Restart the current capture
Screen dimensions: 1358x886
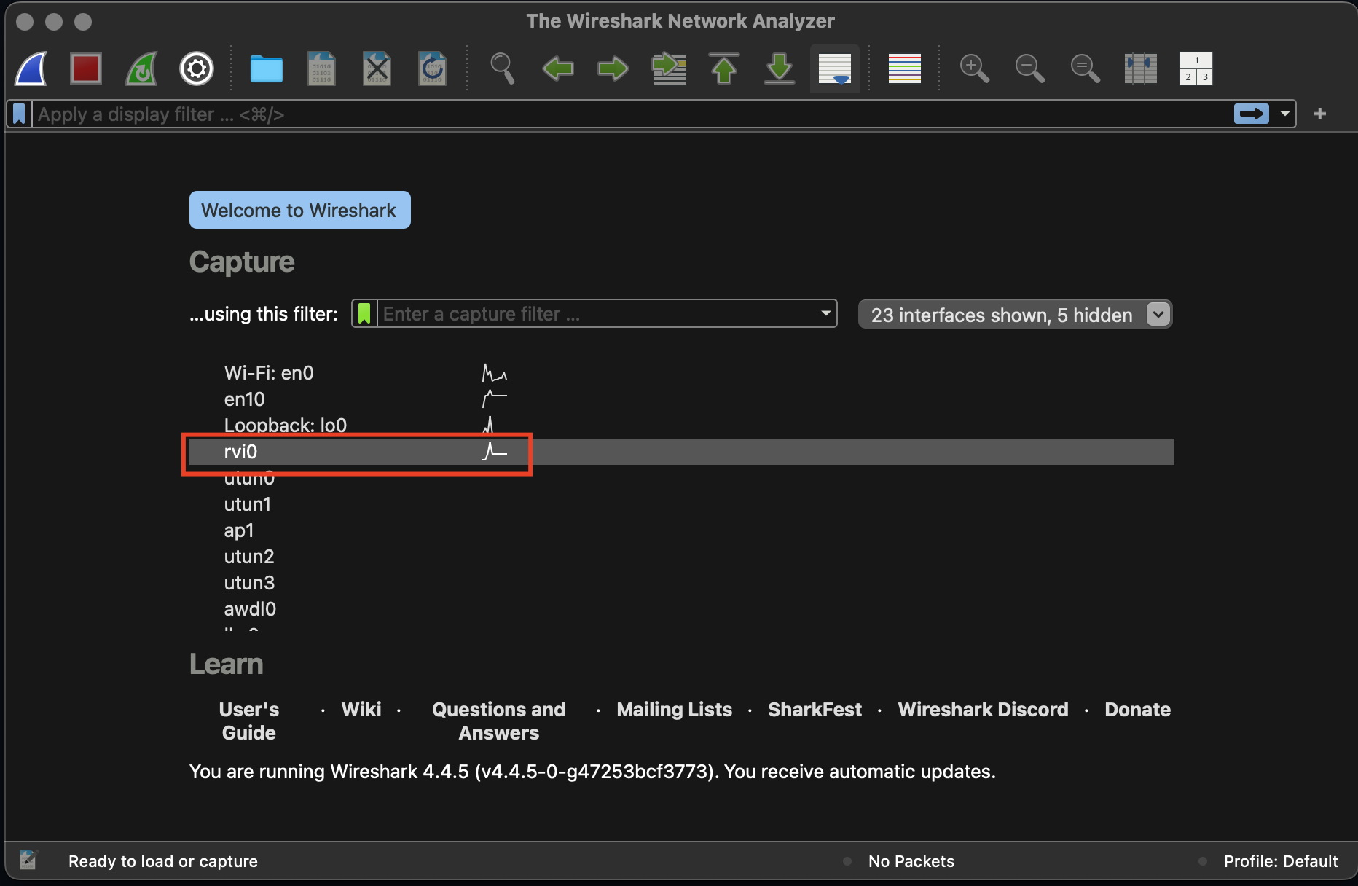141,69
